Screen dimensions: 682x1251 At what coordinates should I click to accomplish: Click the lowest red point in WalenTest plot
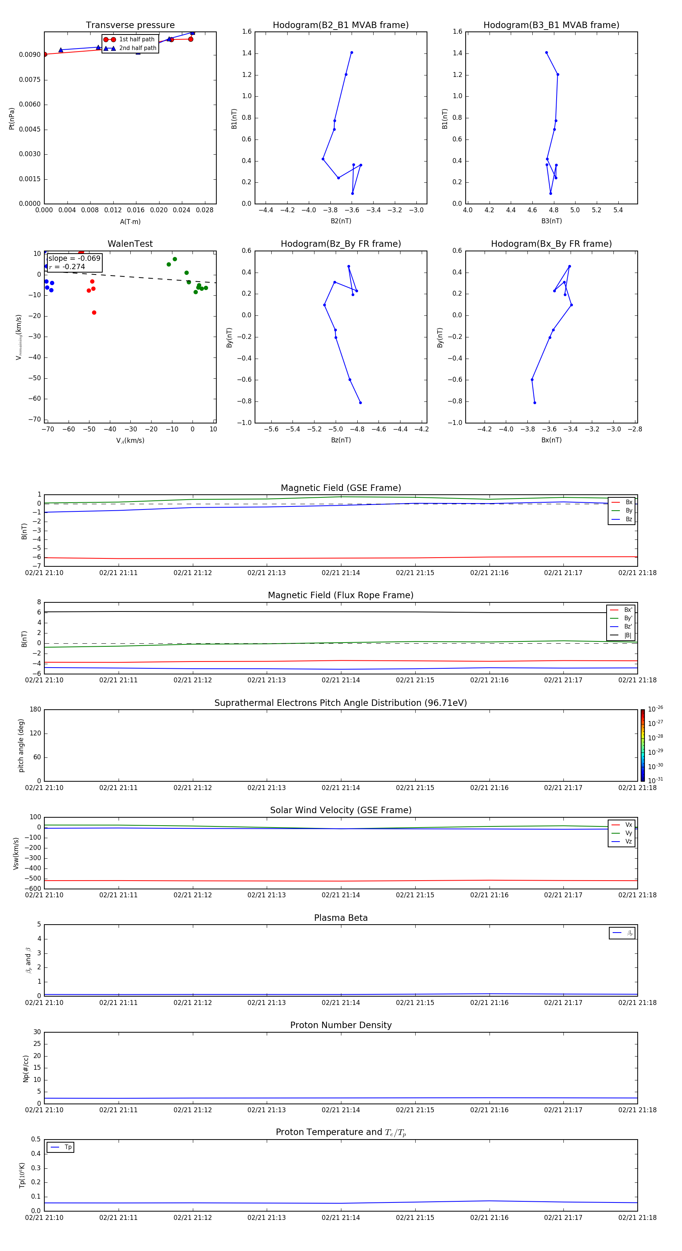[x=94, y=312]
